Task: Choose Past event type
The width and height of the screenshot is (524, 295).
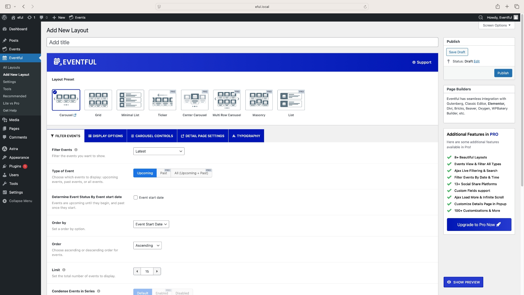Action: tap(164, 173)
